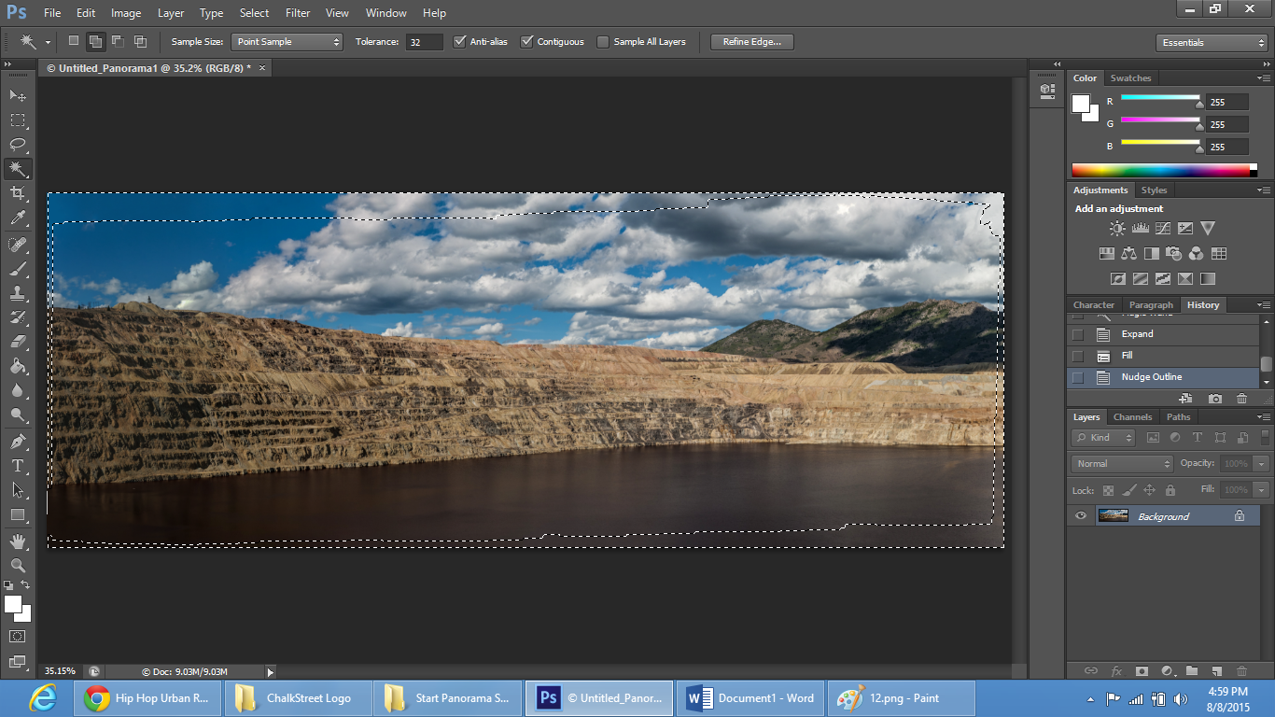Toggle the Contiguous checkbox
Screen dimensions: 1275x717
[x=526, y=41]
